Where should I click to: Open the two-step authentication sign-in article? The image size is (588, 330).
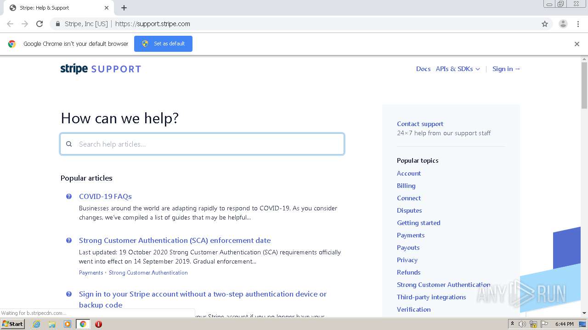[x=203, y=299]
